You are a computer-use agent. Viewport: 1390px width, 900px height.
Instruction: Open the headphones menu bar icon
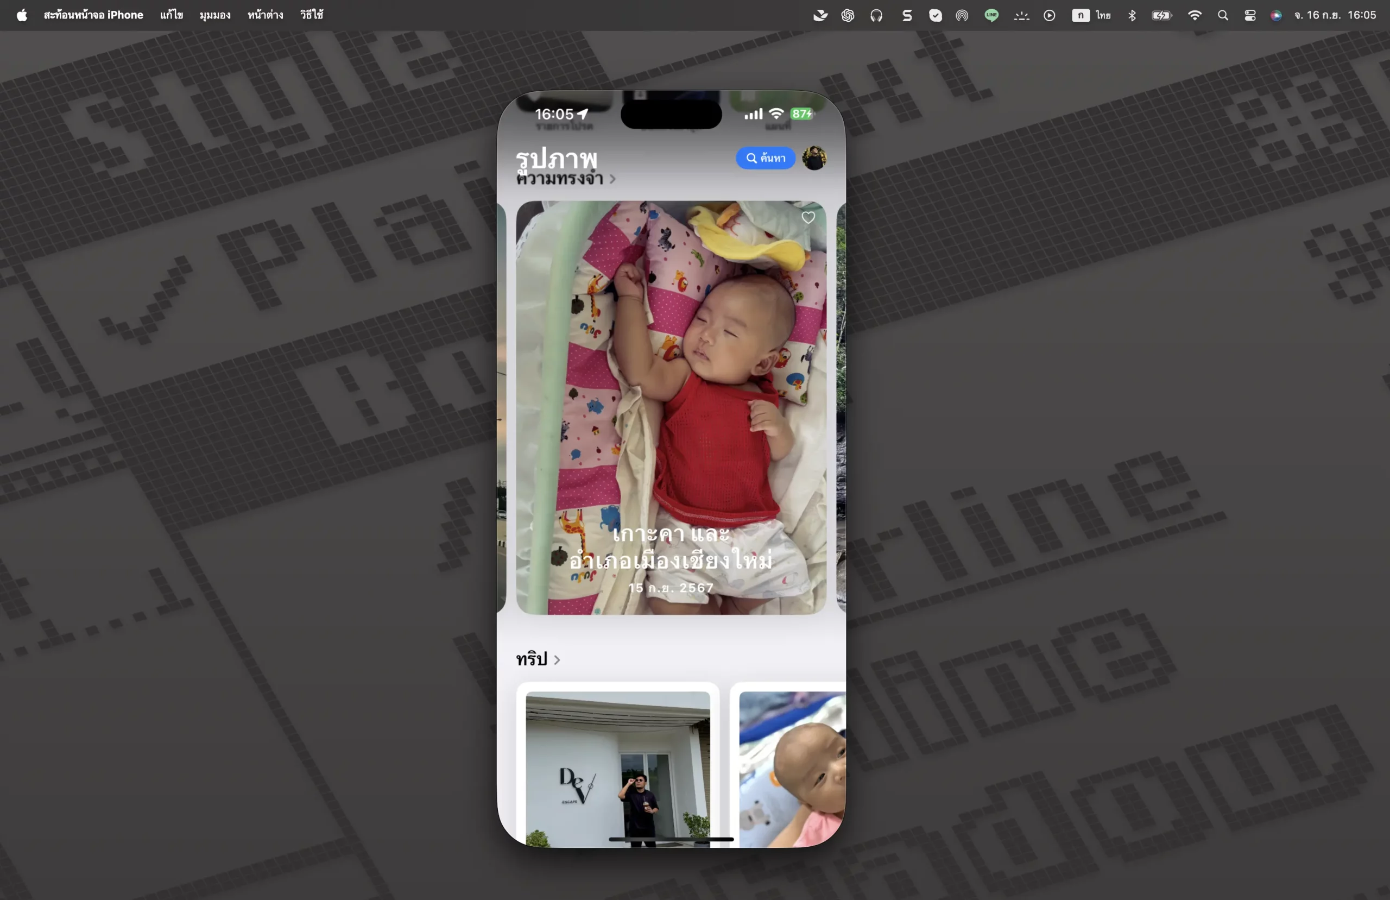tap(876, 16)
